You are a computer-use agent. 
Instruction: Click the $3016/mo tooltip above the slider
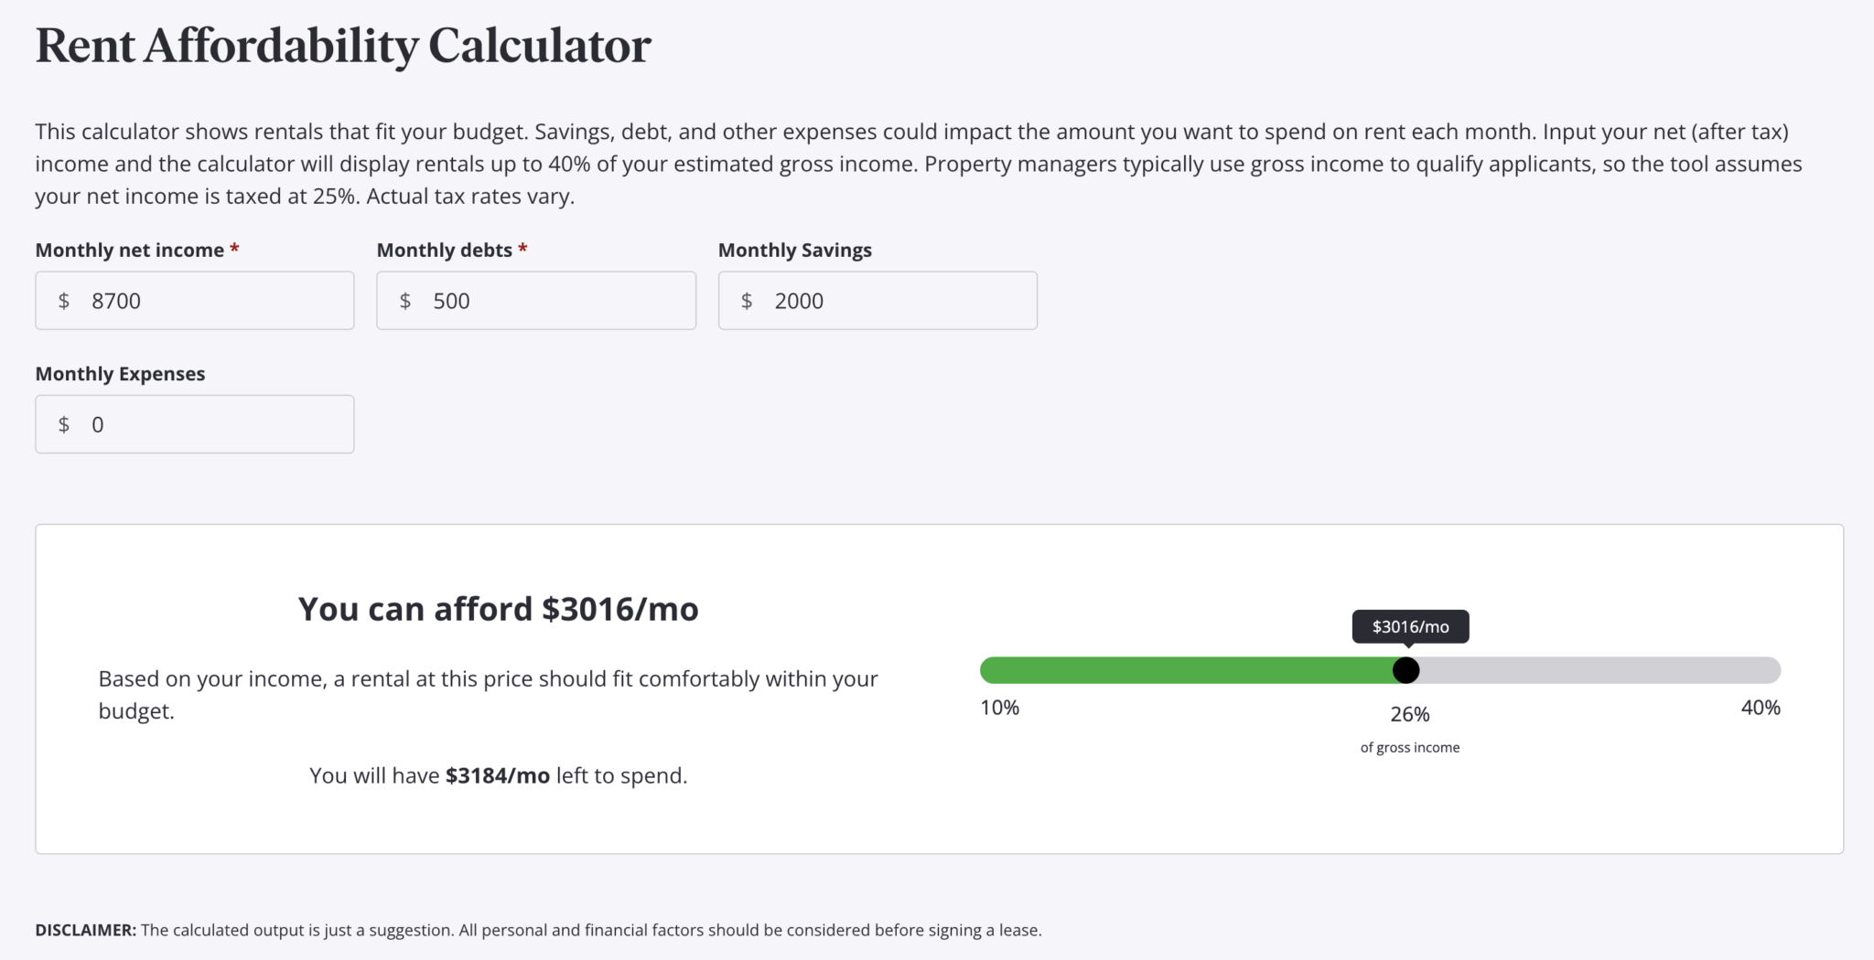pyautogui.click(x=1410, y=627)
